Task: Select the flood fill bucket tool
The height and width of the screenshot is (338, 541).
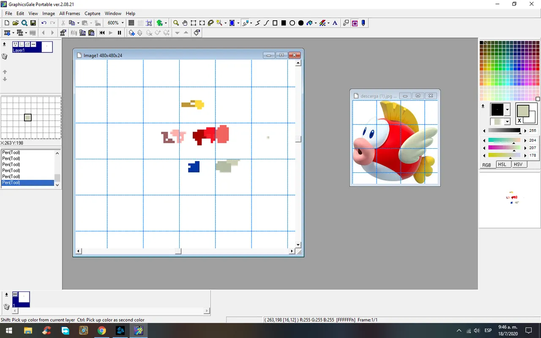Action: [309, 23]
